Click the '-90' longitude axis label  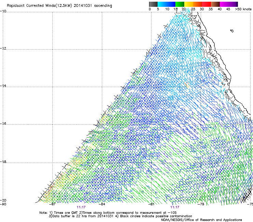(3, 204)
